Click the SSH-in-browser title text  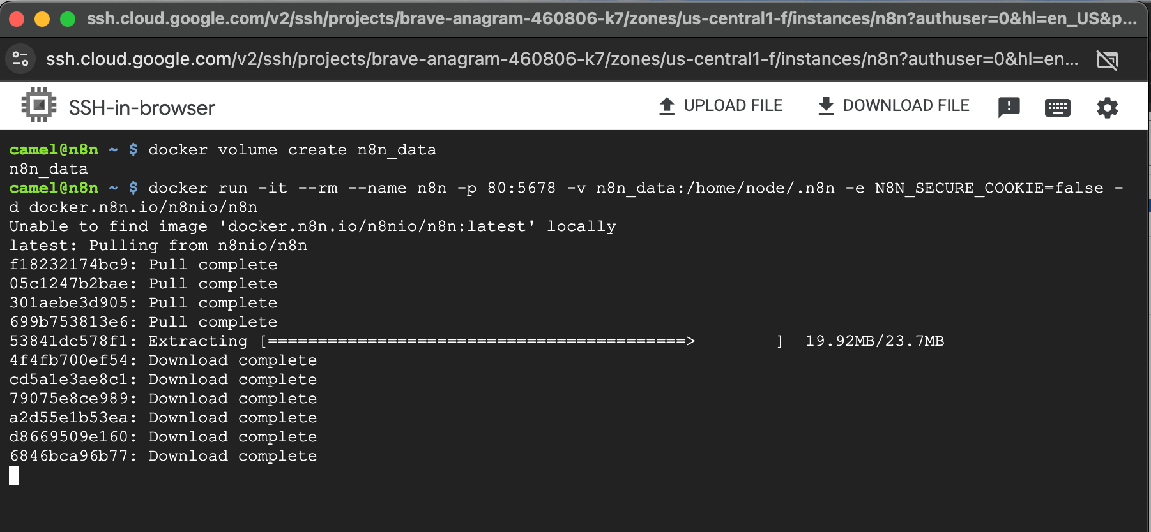(142, 108)
